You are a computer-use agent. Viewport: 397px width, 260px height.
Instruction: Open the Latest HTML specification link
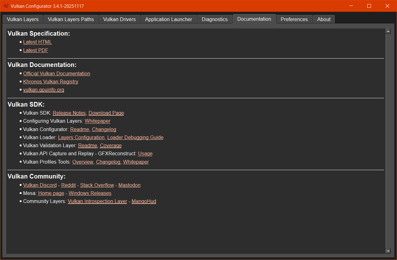coord(37,42)
